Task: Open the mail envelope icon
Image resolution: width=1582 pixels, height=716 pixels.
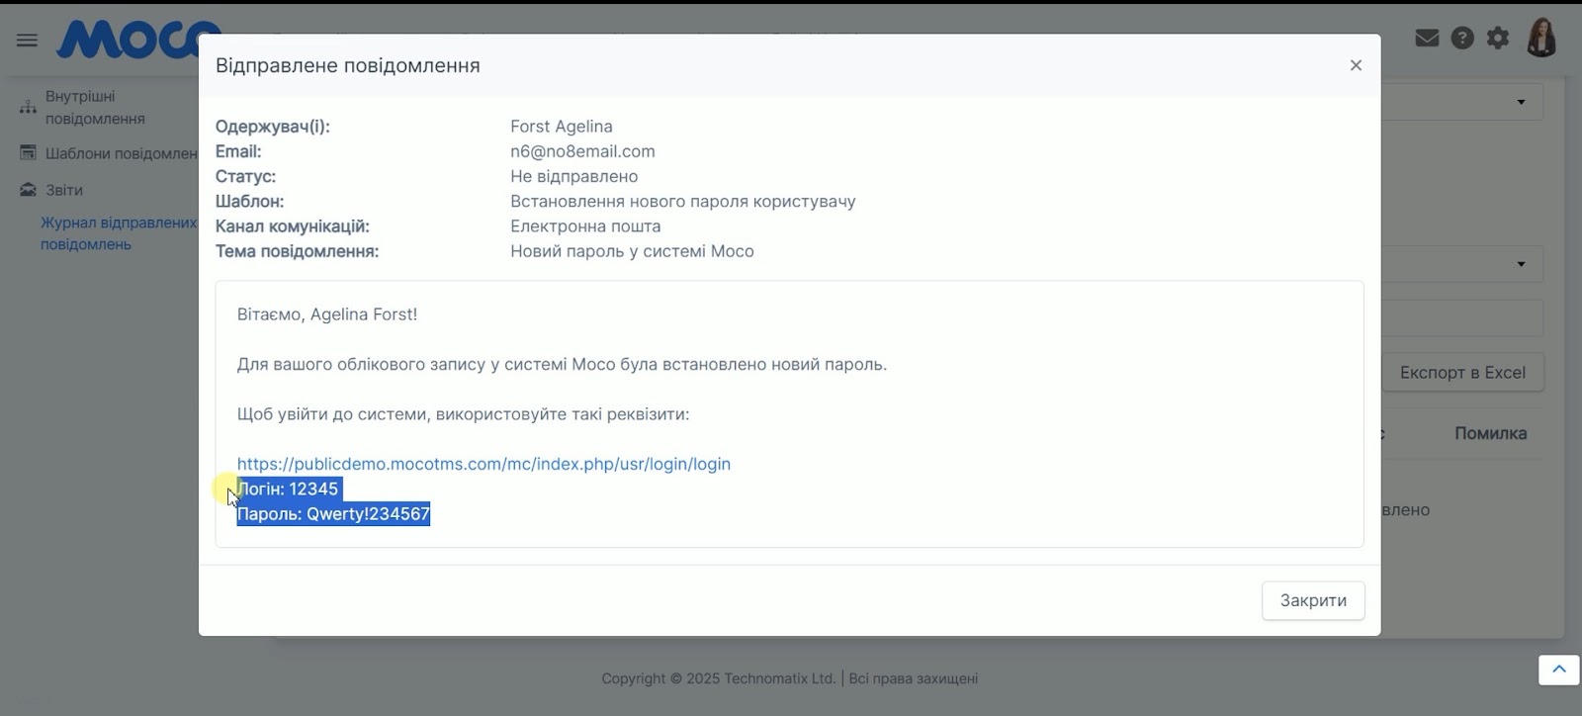Action: [x=1427, y=39]
